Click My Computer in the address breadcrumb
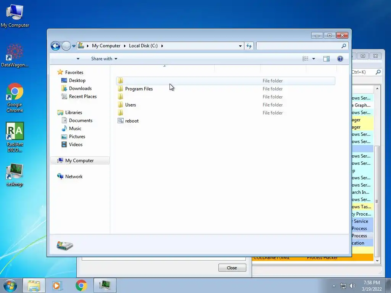The image size is (391, 293). click(x=106, y=46)
